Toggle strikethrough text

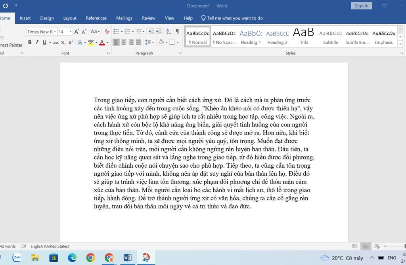(56, 43)
